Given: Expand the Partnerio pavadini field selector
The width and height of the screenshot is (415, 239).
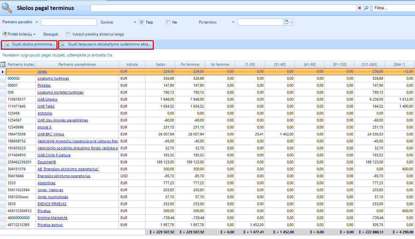Looking at the screenshot, I should click(x=36, y=22).
